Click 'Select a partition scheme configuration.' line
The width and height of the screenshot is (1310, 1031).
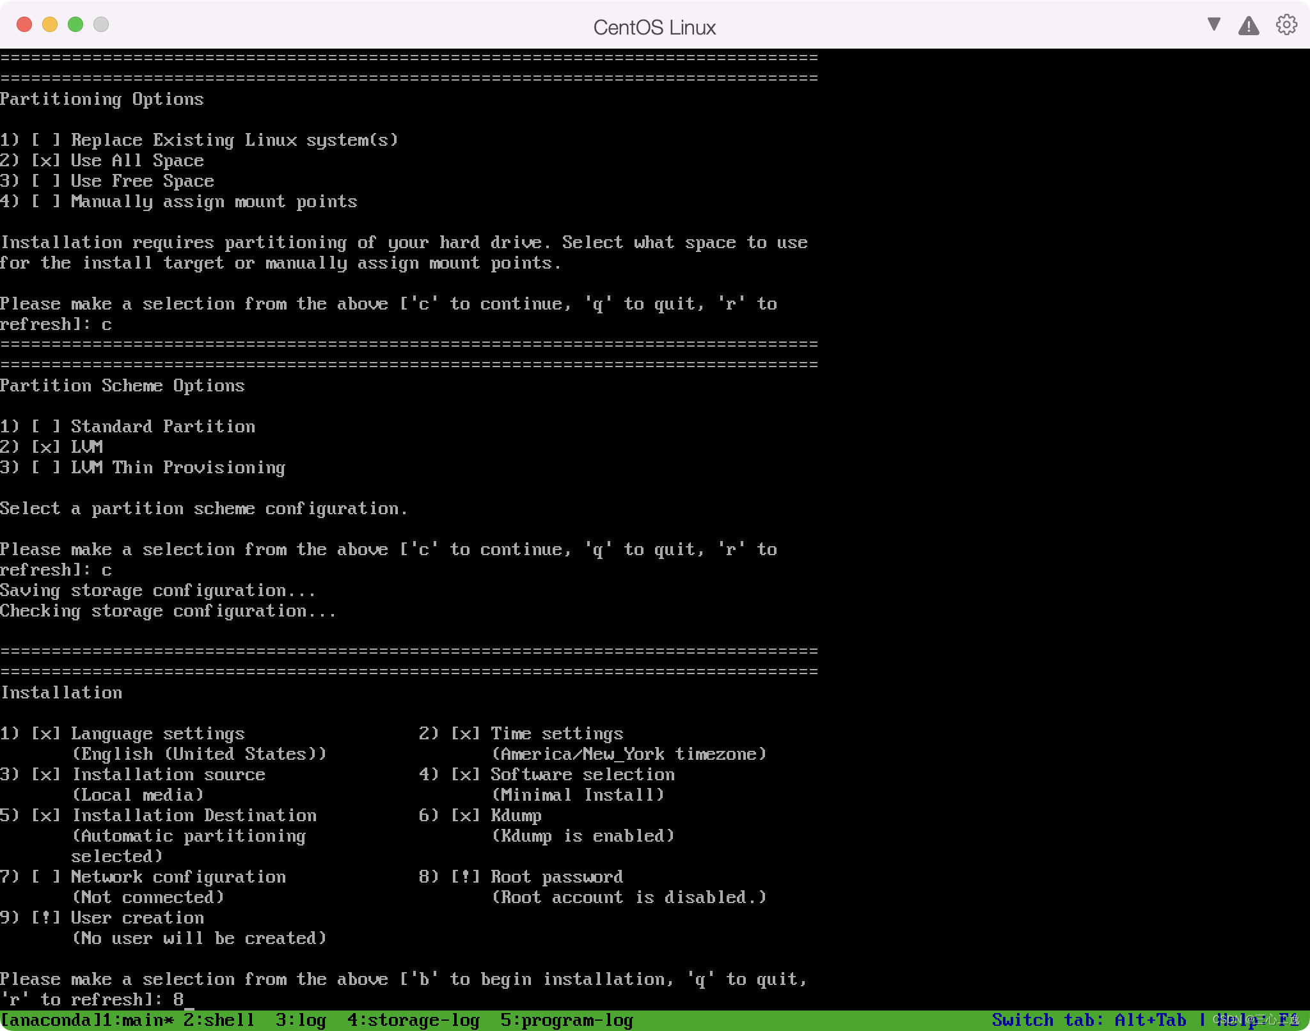pos(204,508)
